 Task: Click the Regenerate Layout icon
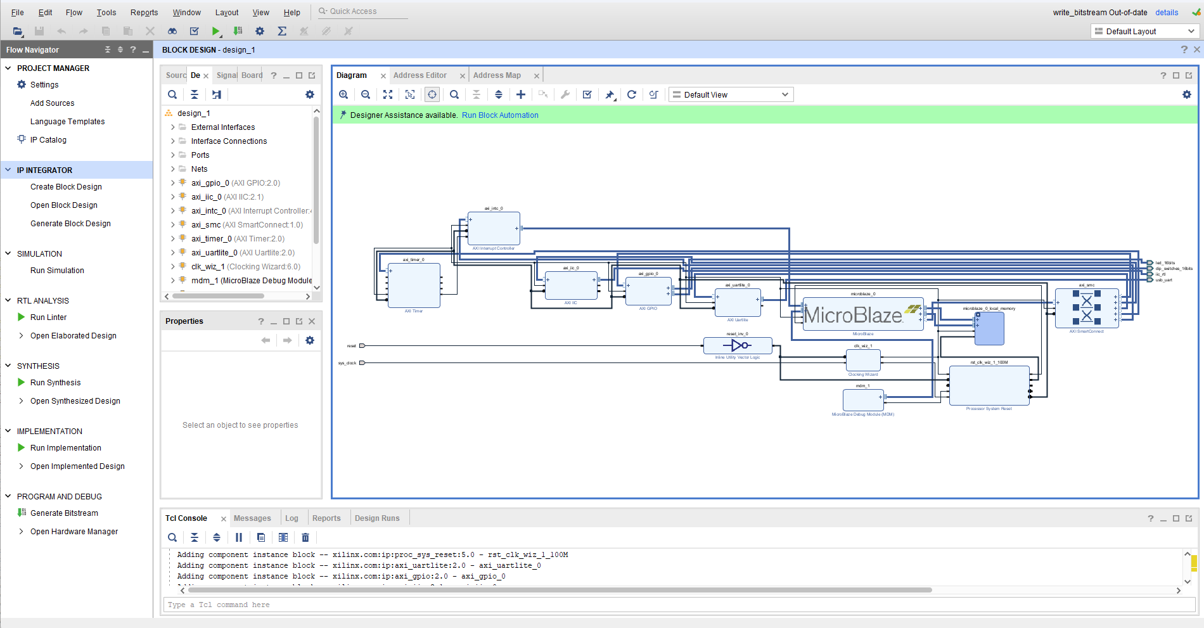click(x=632, y=94)
